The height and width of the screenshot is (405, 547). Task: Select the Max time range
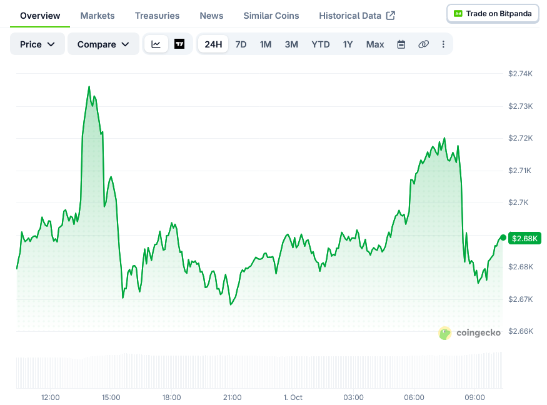click(x=375, y=44)
